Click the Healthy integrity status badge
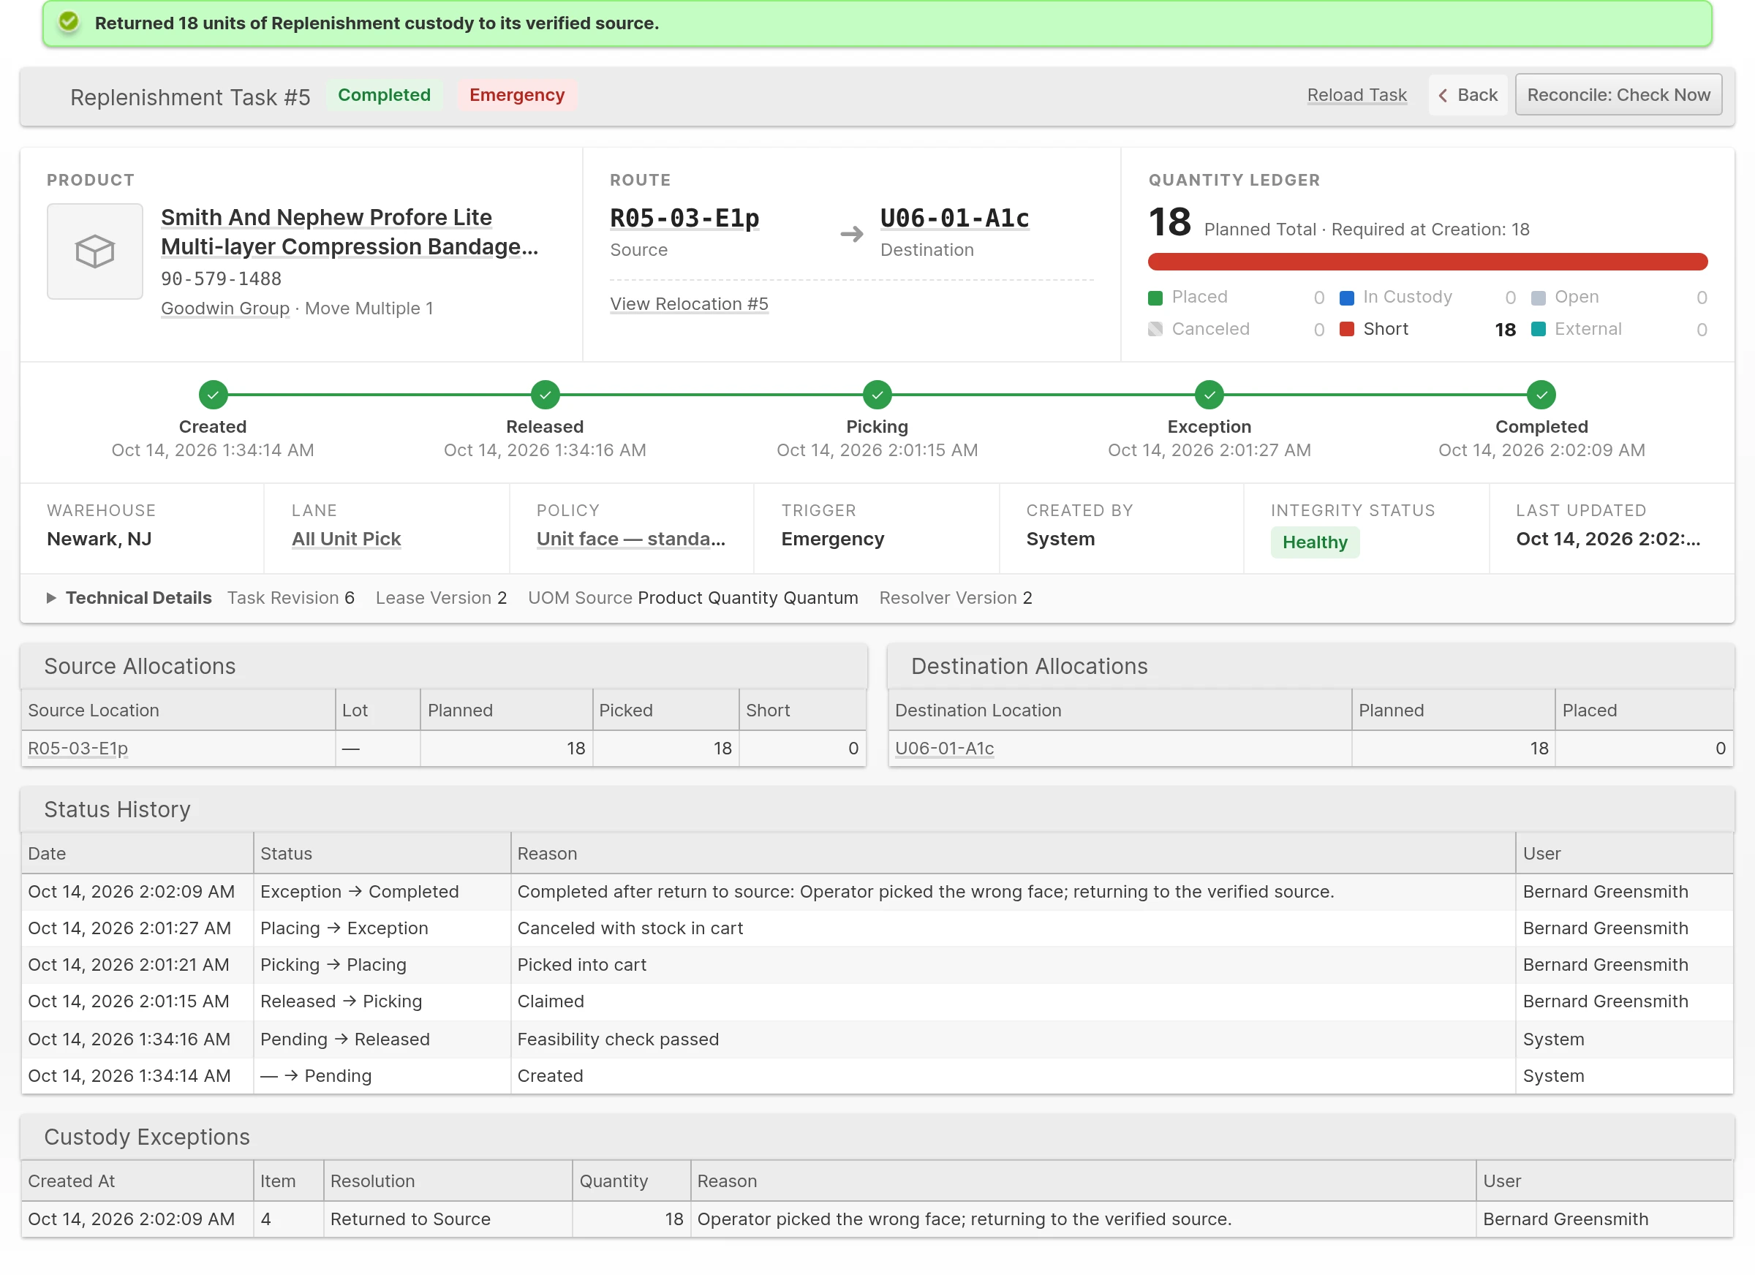This screenshot has width=1755, height=1288. [1314, 542]
